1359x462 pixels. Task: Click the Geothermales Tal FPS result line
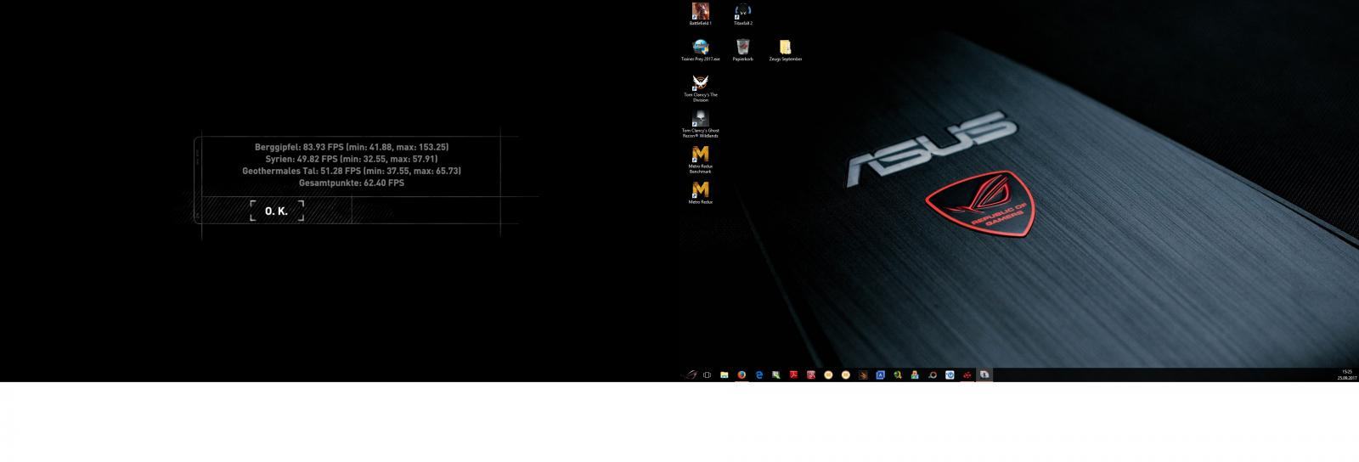tap(352, 171)
